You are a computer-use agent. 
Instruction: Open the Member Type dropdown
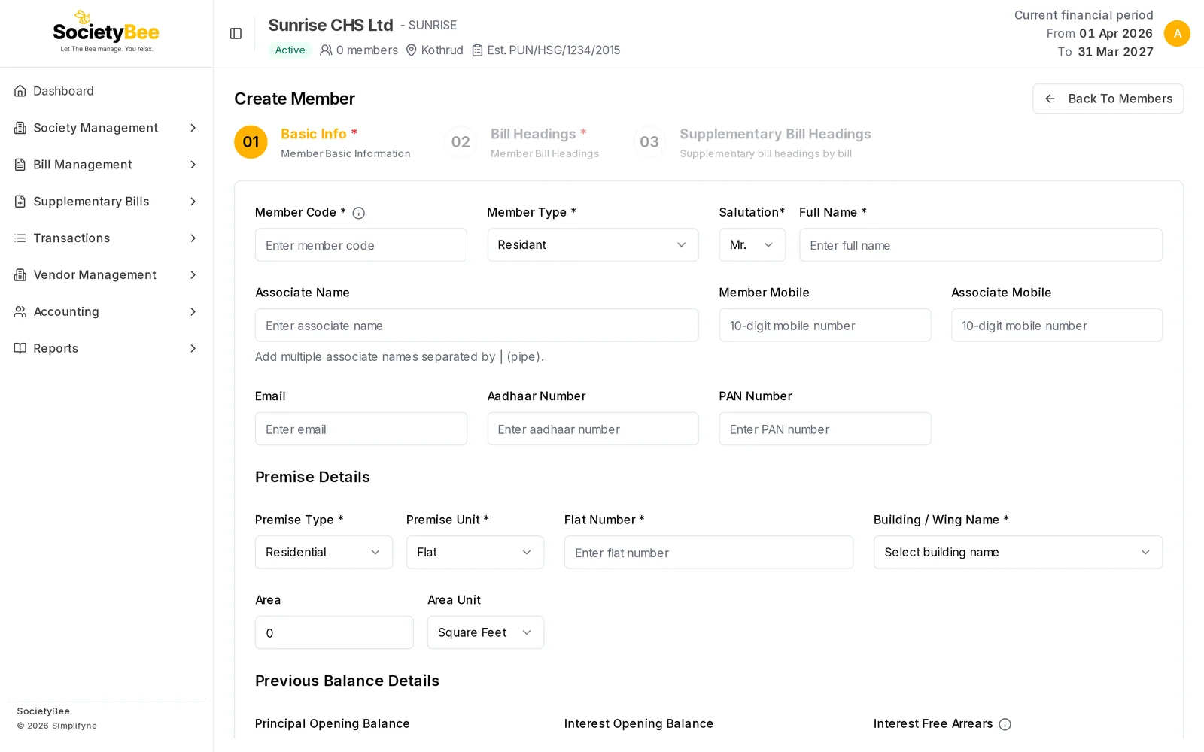point(593,245)
